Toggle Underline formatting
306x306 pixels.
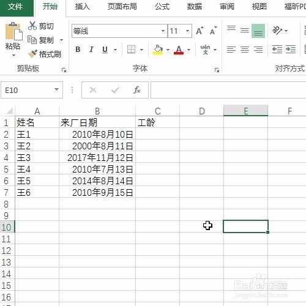point(105,50)
